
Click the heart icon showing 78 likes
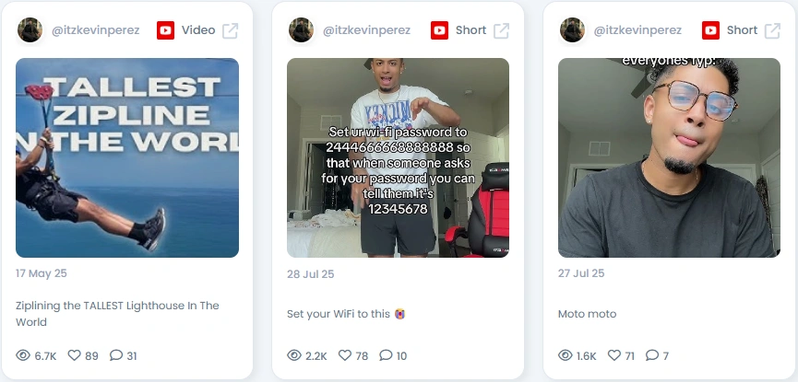pos(345,355)
